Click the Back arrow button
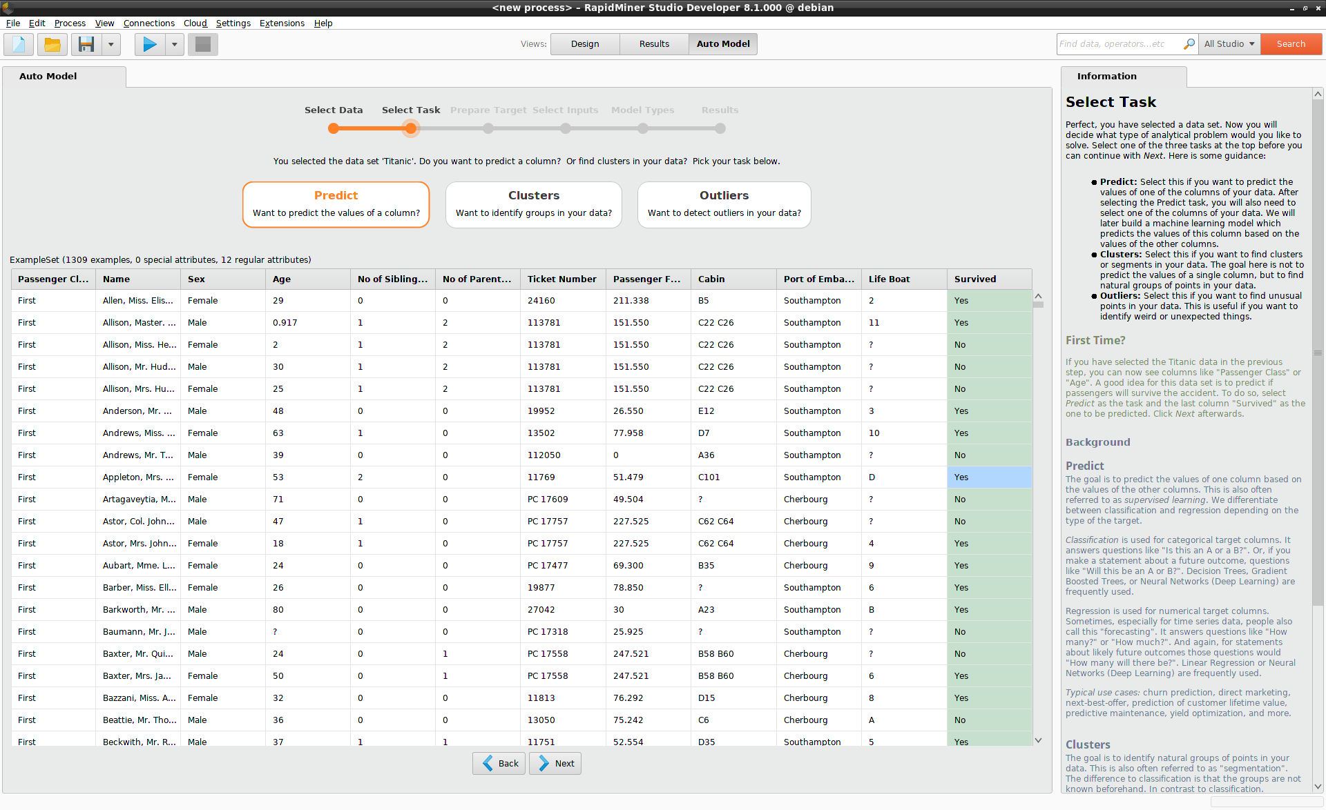Viewport: 1326px width, 810px height. coord(499,763)
